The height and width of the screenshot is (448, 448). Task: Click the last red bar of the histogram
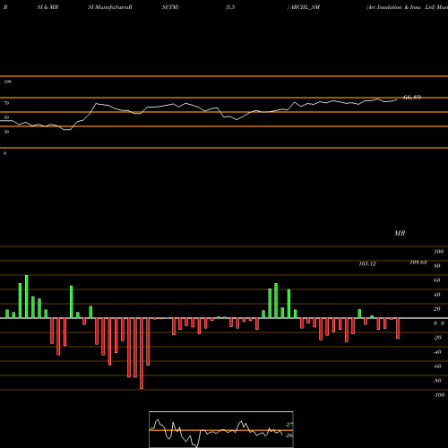pyautogui.click(x=398, y=328)
